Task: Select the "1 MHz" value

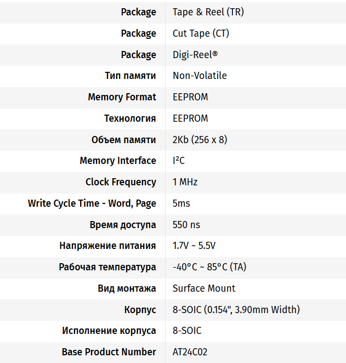Action: (x=185, y=182)
